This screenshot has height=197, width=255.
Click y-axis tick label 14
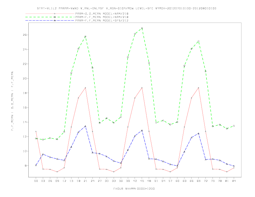24,122
